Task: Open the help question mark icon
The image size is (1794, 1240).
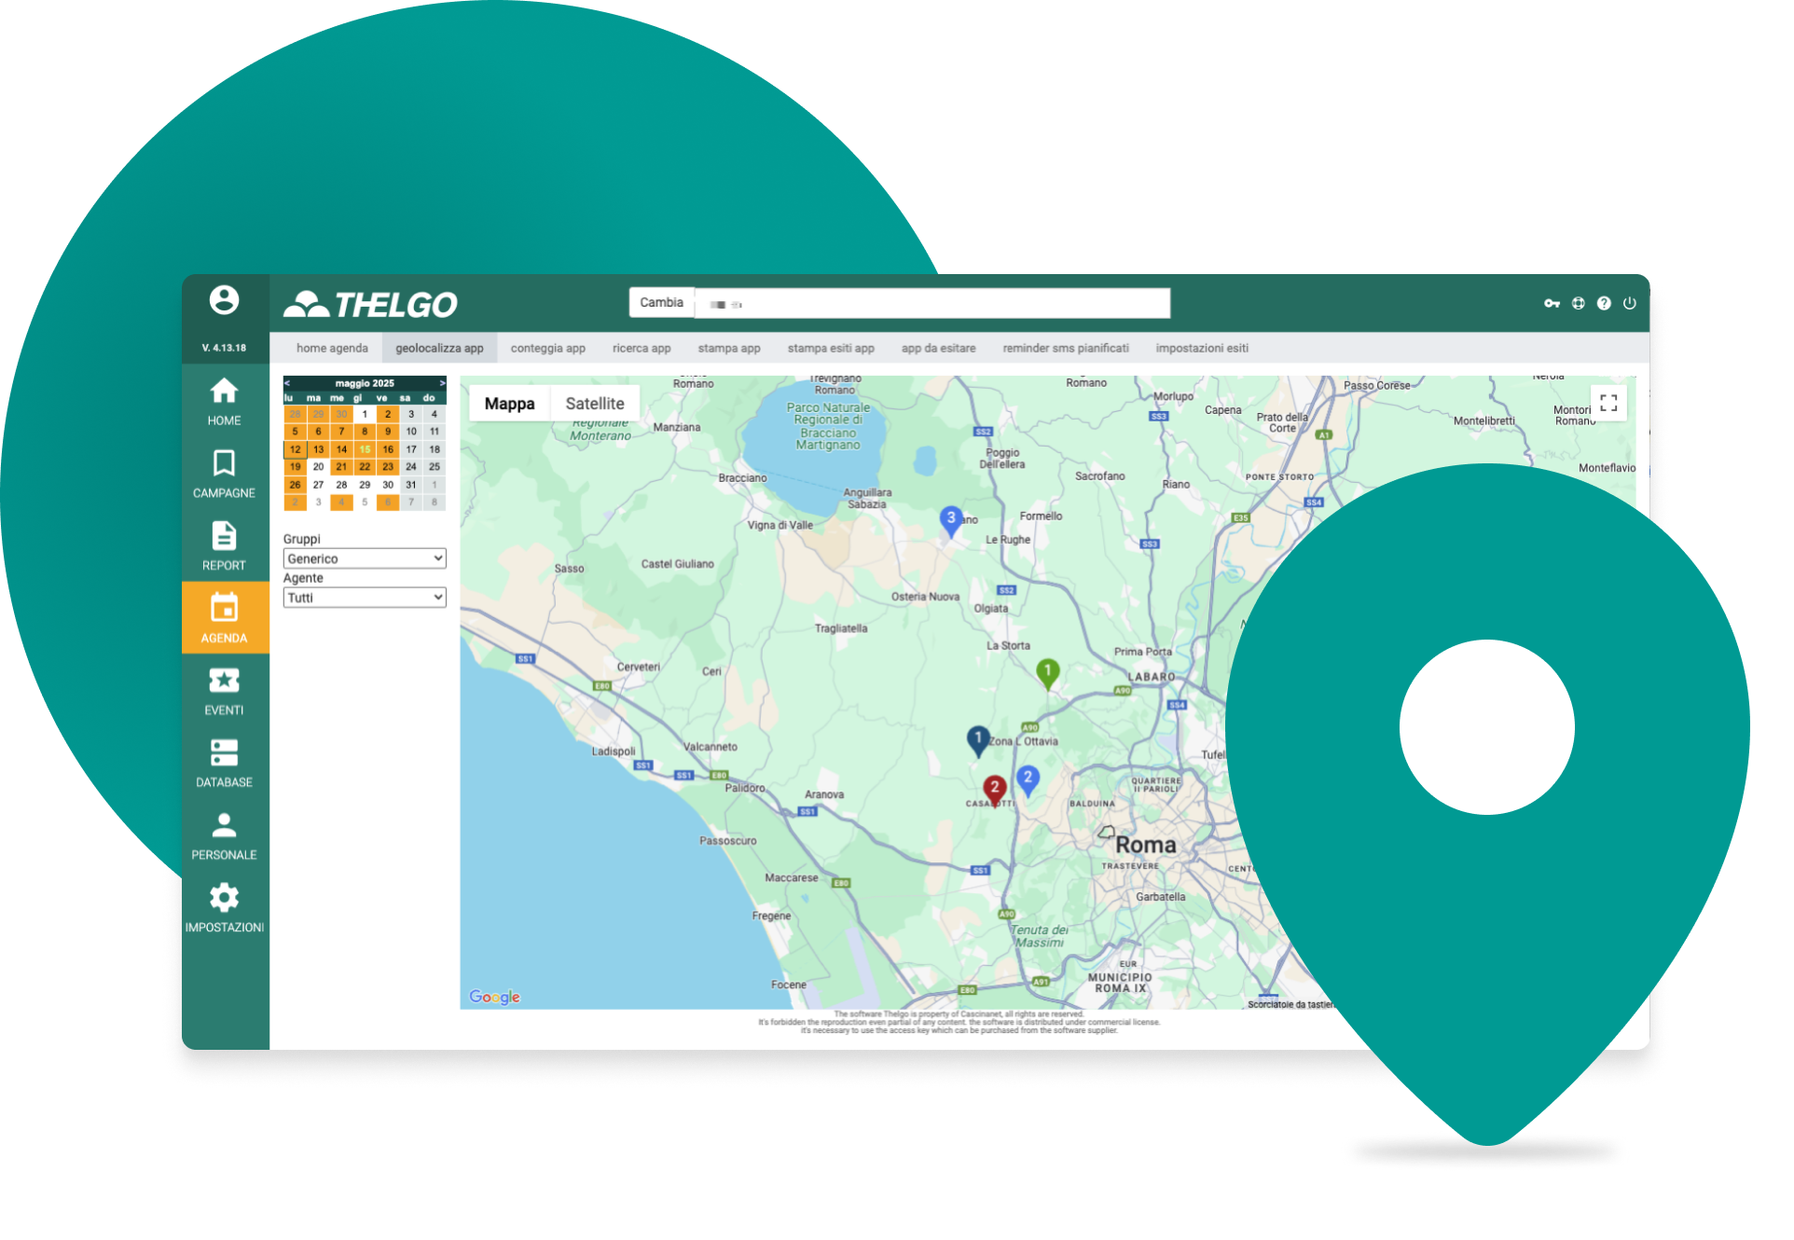Action: [1604, 303]
